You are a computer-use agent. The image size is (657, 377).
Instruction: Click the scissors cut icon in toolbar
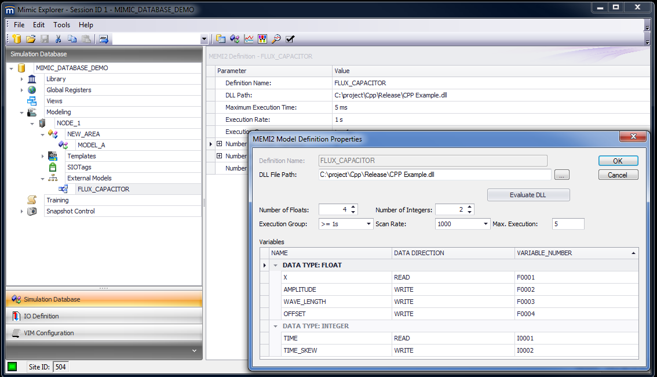(x=58, y=39)
